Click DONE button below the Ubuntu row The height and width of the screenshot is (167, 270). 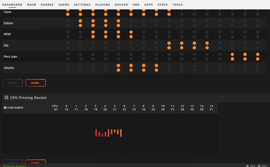click(35, 83)
